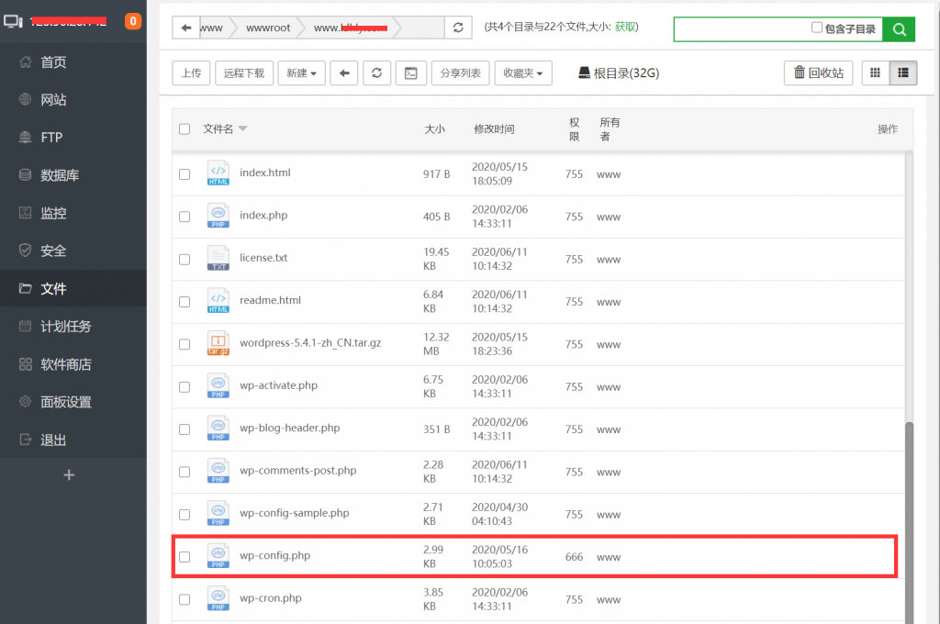This screenshot has width=940, height=624.
Task: Click the www breadcrumb segment
Action: 211,28
